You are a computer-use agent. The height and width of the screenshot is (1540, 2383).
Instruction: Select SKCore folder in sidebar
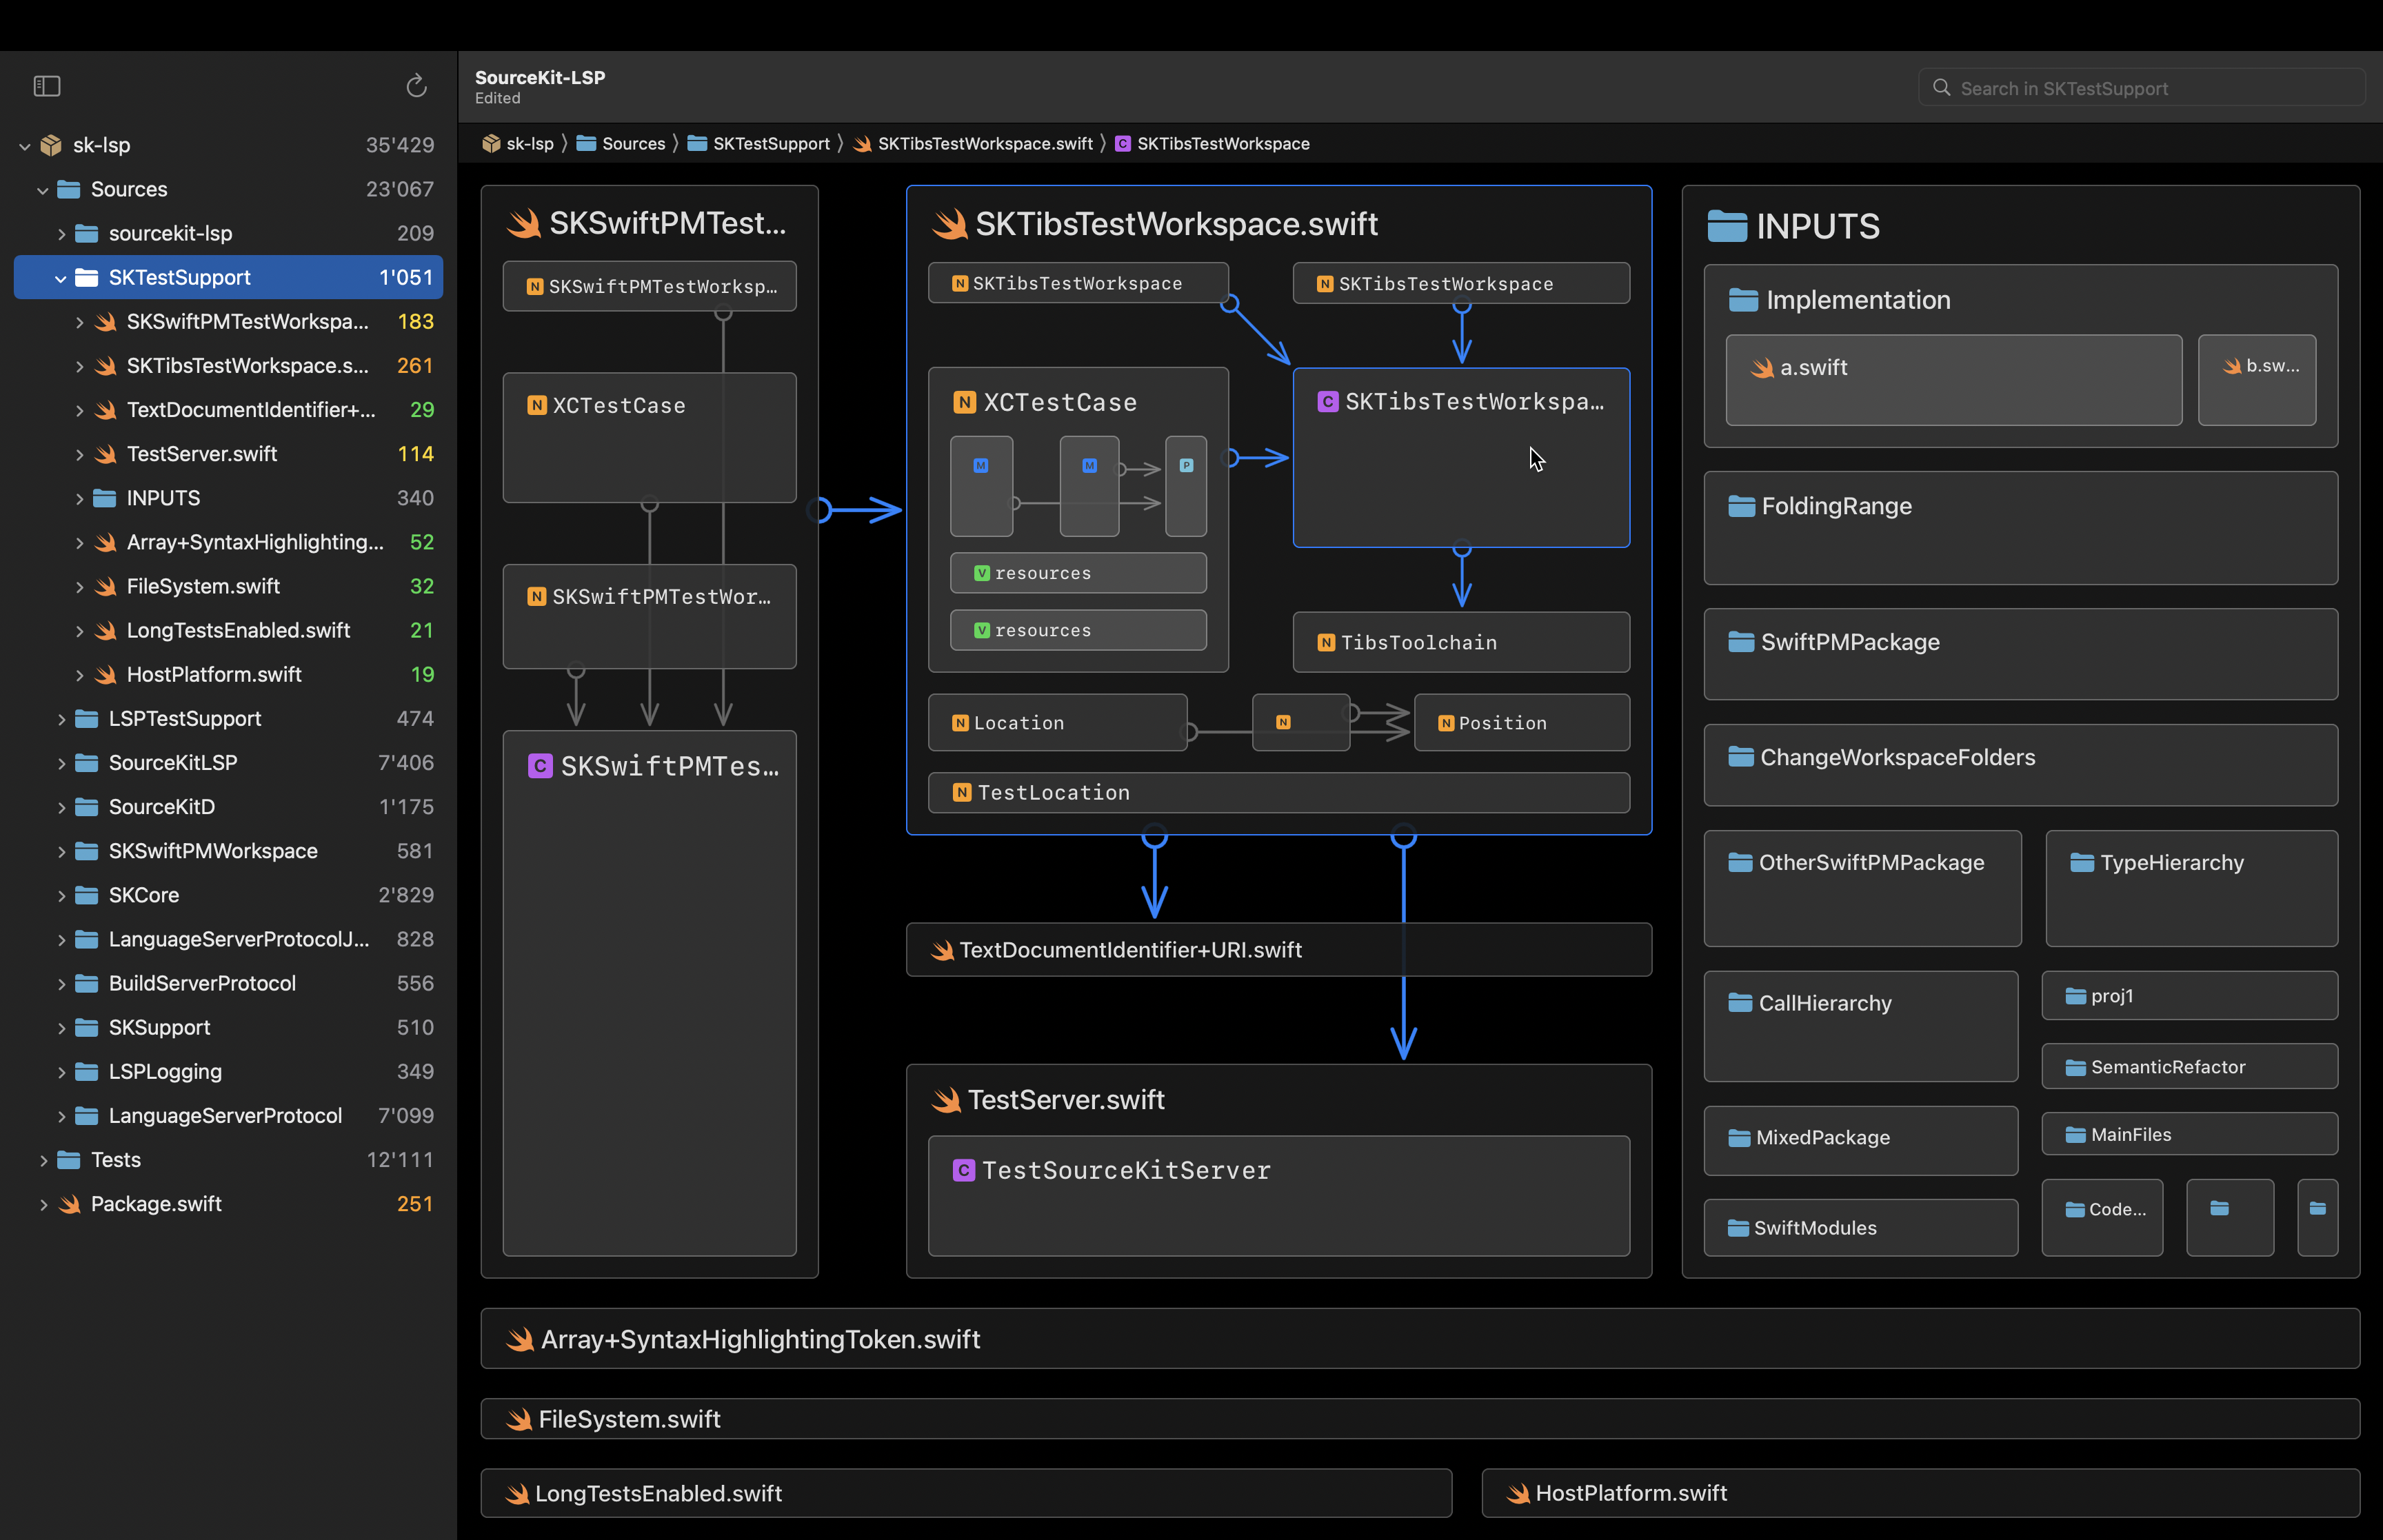[228, 895]
